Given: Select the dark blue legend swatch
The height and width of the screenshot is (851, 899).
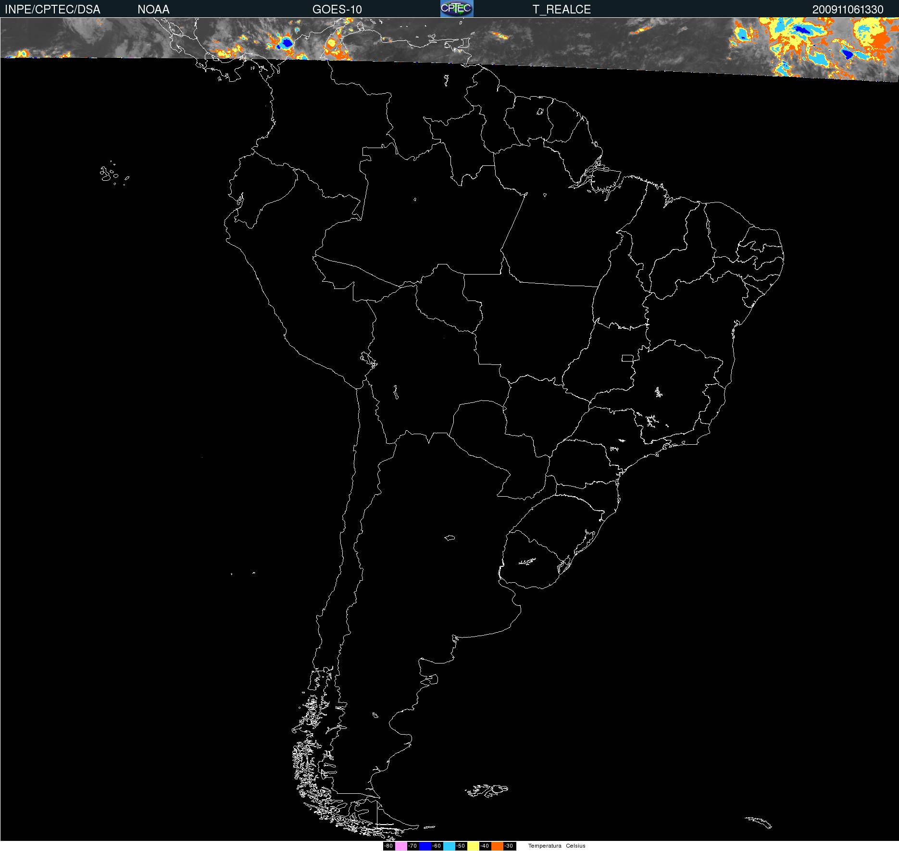Looking at the screenshot, I should (425, 846).
